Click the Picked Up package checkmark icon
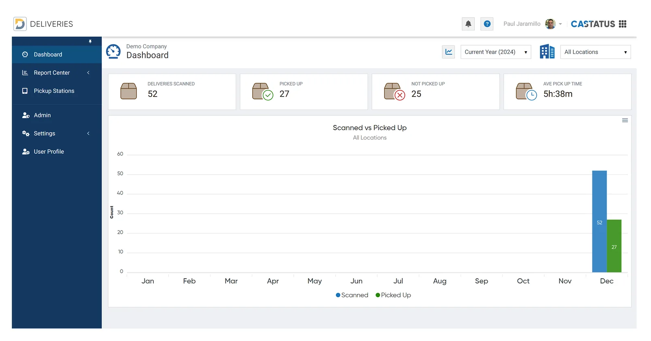Viewport: 651px width, 341px height. pos(262,92)
